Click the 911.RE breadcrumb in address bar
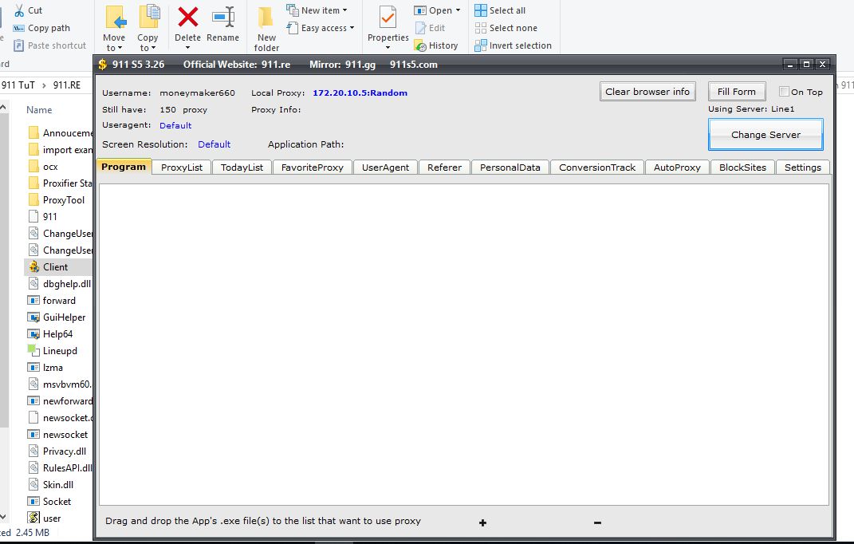The image size is (854, 544). point(67,85)
